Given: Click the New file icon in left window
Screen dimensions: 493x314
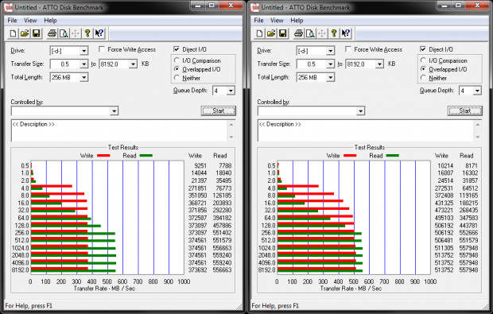Looking at the screenshot, I should (13, 33).
